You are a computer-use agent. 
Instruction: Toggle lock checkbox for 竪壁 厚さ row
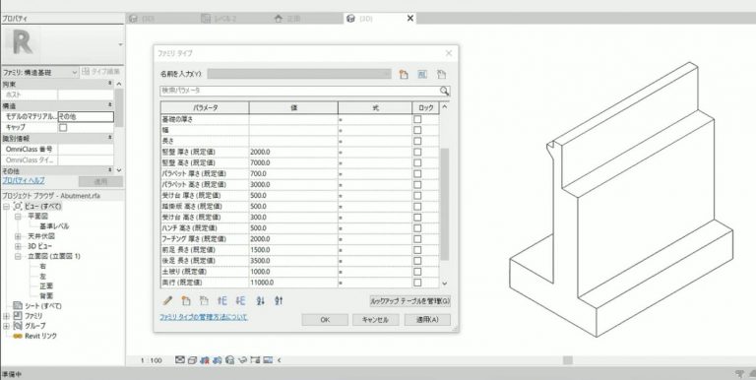pos(417,152)
